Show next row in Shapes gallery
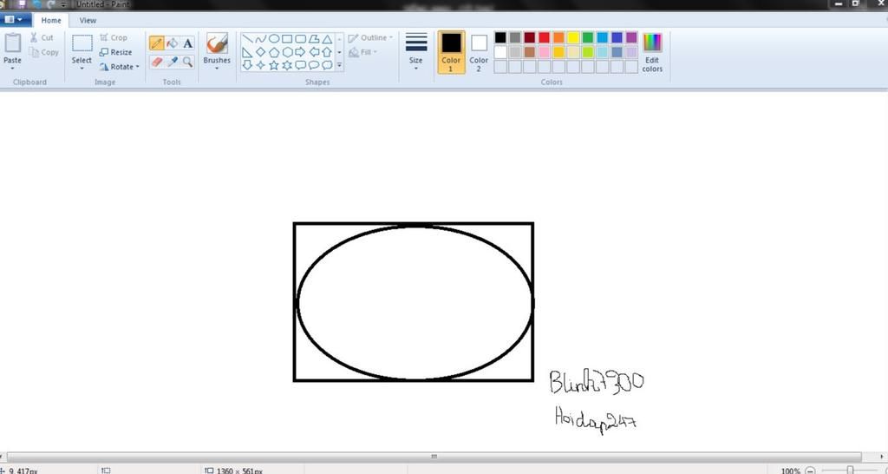 click(x=339, y=52)
